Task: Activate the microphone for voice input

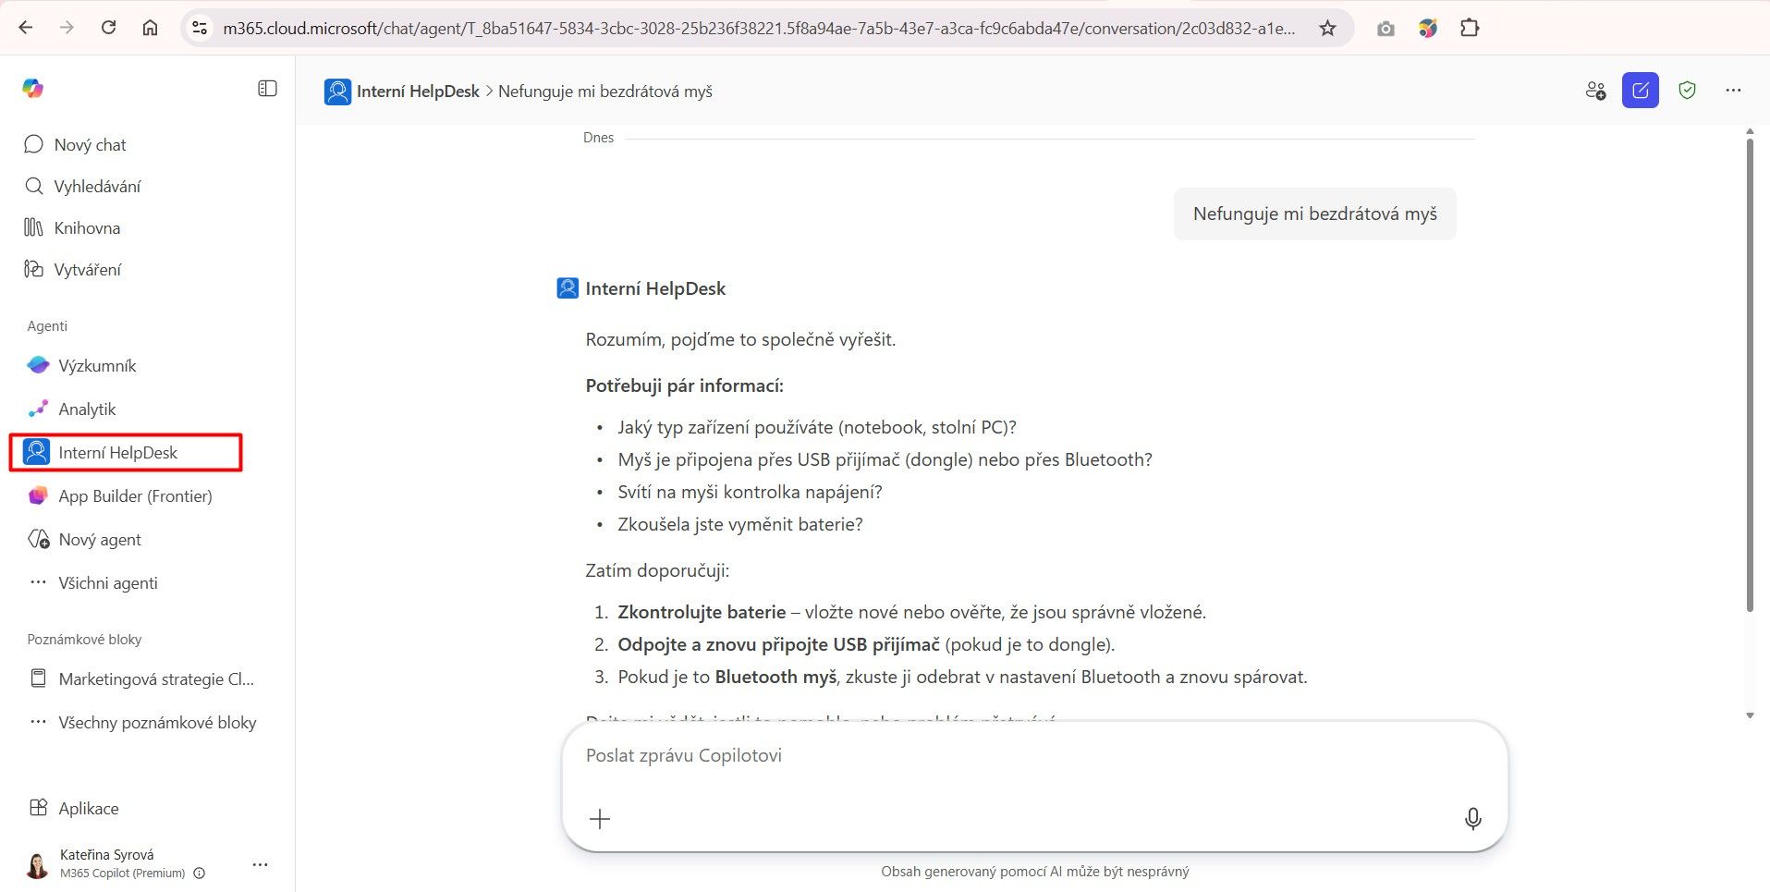Action: pos(1472,819)
